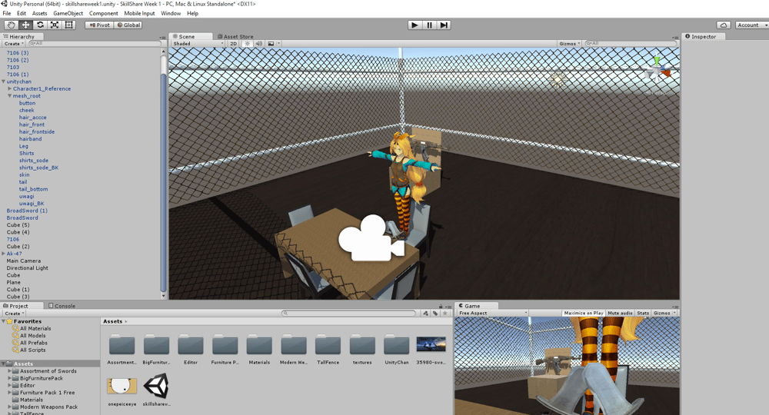The width and height of the screenshot is (769, 415).
Task: Open the Scene view Gizmos dropdown
Action: click(569, 44)
